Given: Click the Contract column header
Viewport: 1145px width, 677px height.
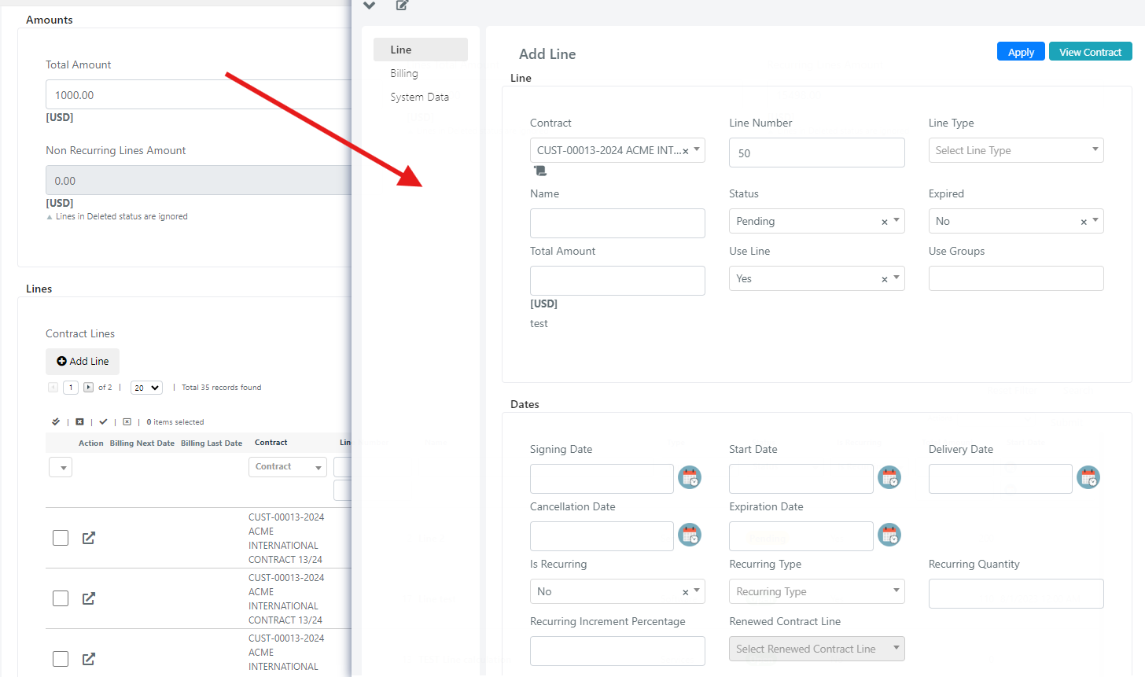Looking at the screenshot, I should (x=271, y=443).
